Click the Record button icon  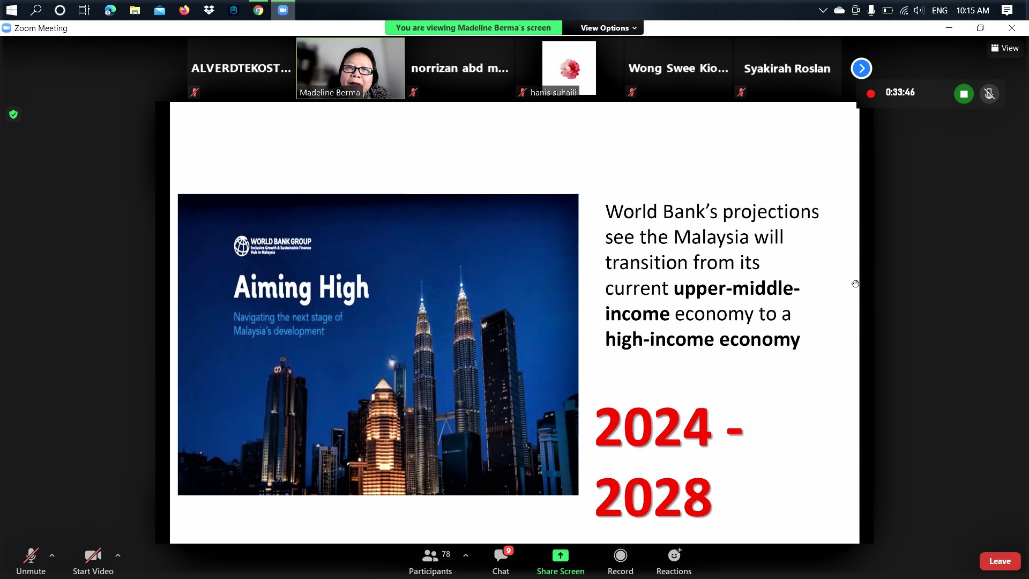tap(620, 555)
